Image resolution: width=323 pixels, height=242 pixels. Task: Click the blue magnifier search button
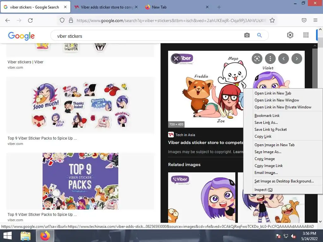(259, 35)
